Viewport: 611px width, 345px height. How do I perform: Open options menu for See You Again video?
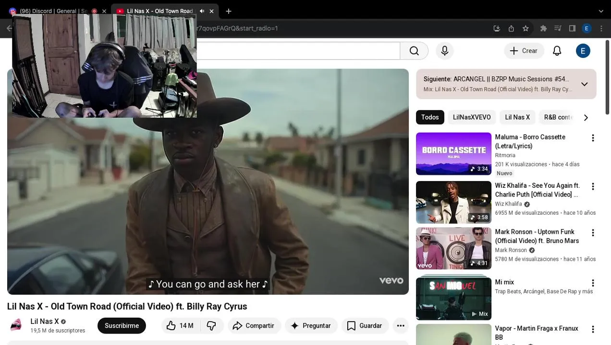point(593,186)
